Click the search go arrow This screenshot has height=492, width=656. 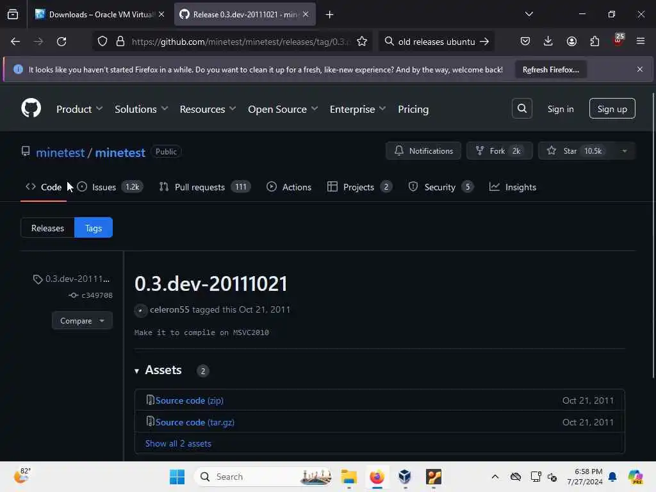tap(484, 42)
